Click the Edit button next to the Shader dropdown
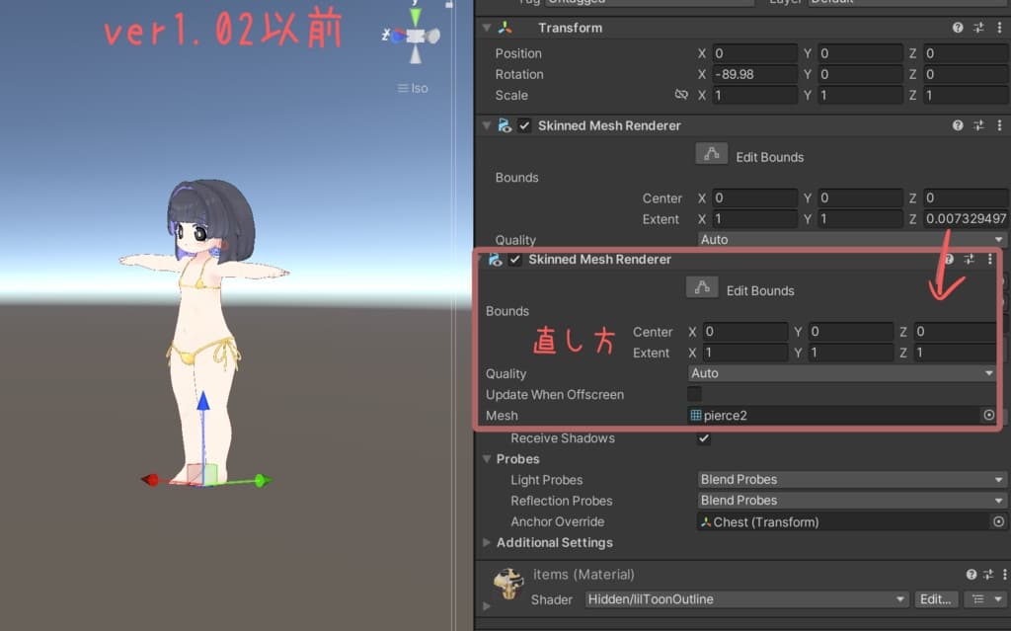 (935, 599)
